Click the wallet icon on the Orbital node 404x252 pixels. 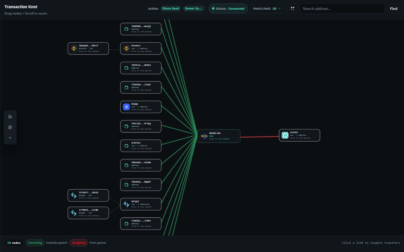coord(127,146)
